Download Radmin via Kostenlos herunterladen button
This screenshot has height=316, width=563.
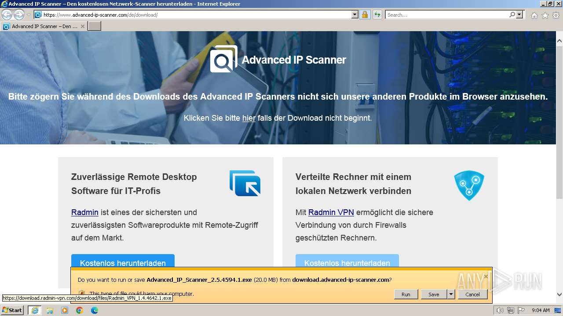click(x=123, y=262)
